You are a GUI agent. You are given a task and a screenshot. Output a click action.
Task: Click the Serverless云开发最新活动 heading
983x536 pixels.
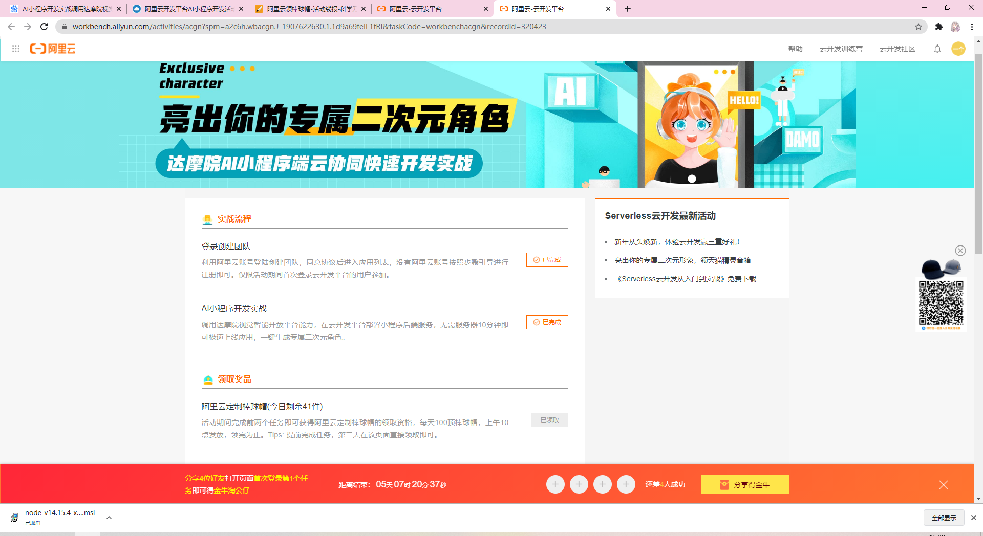[660, 216]
